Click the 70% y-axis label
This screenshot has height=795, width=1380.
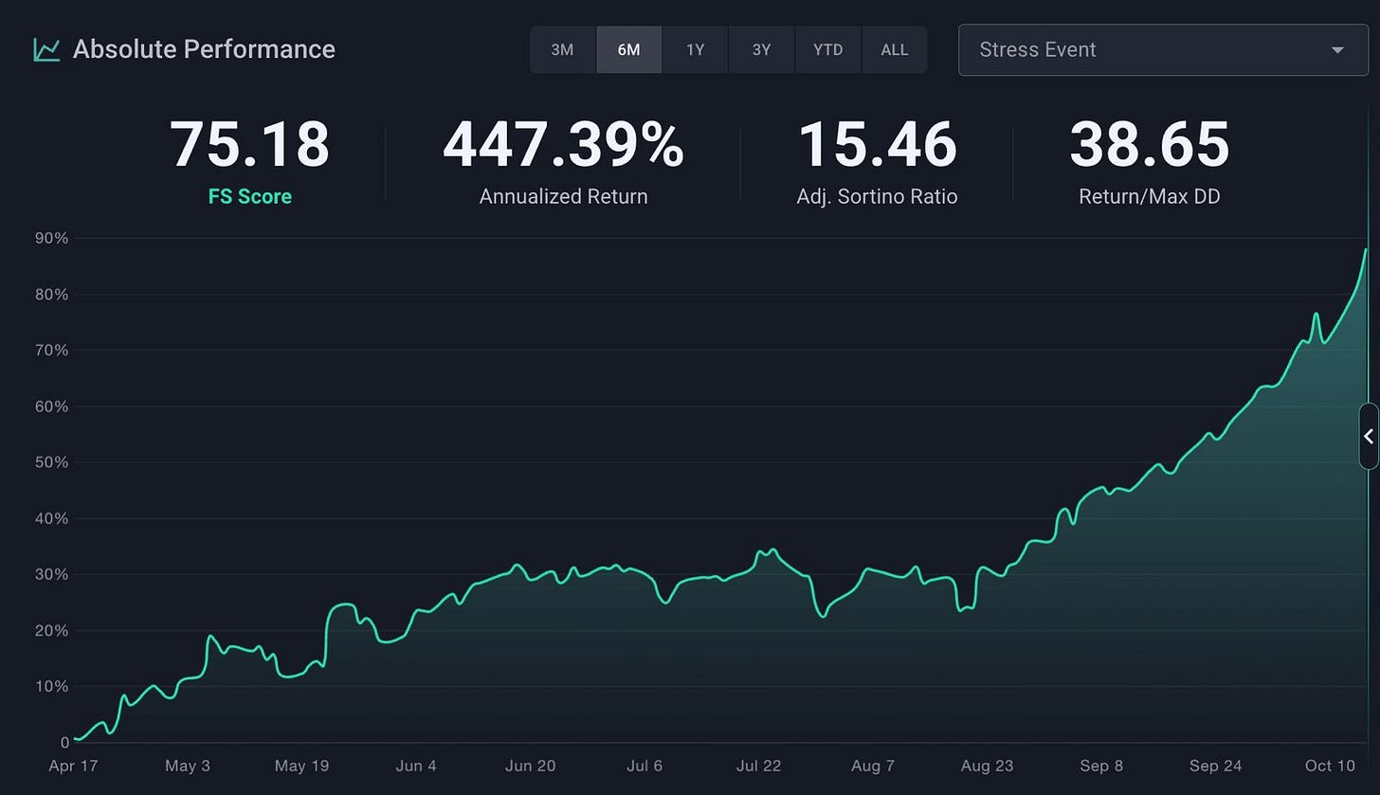pos(53,351)
